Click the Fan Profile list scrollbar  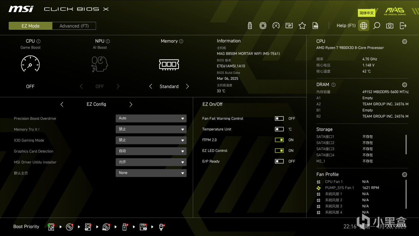pyautogui.click(x=406, y=194)
